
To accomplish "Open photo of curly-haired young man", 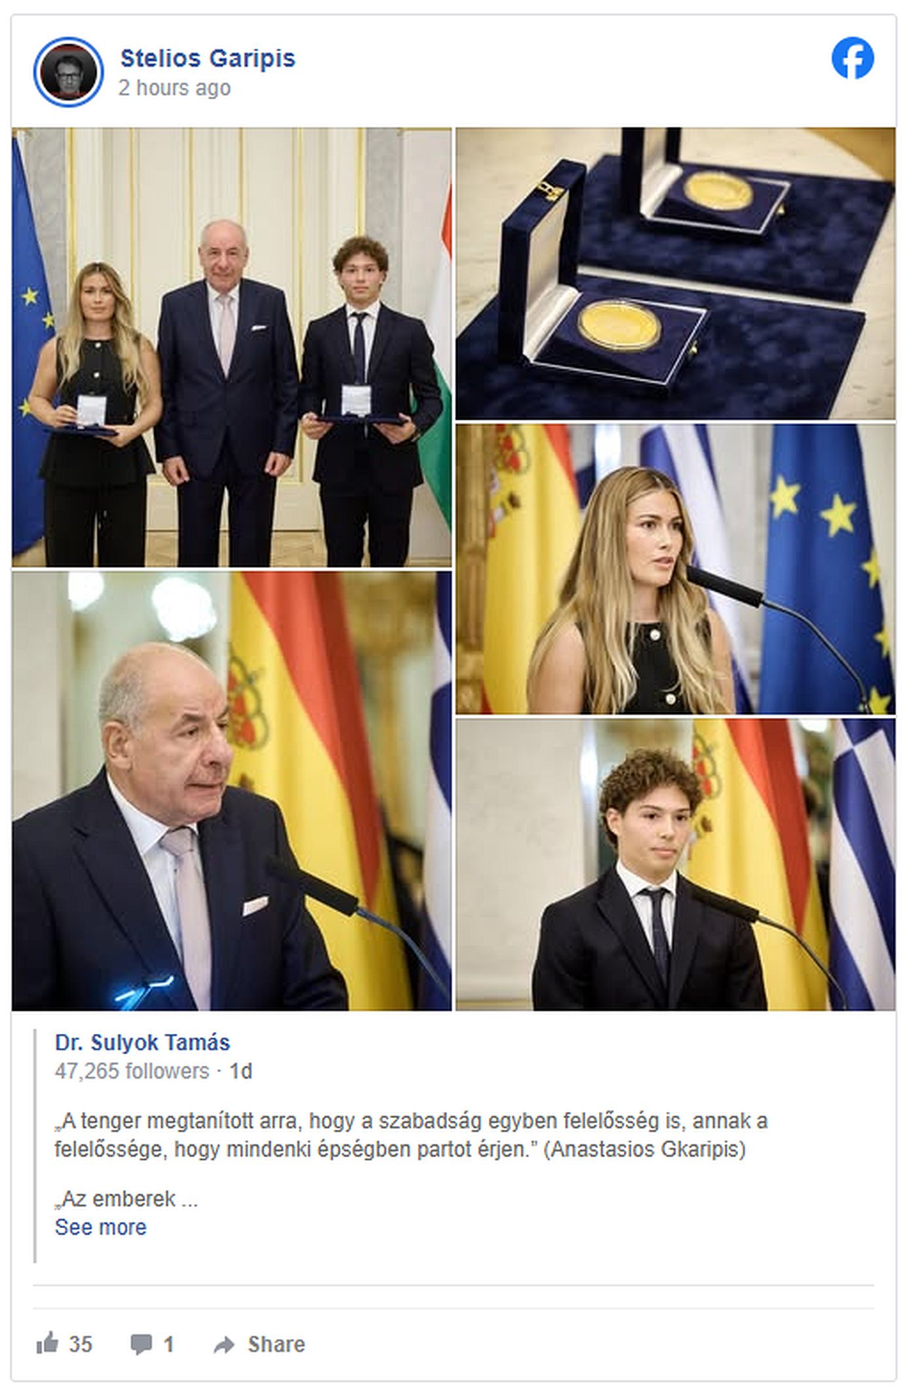I will click(675, 864).
